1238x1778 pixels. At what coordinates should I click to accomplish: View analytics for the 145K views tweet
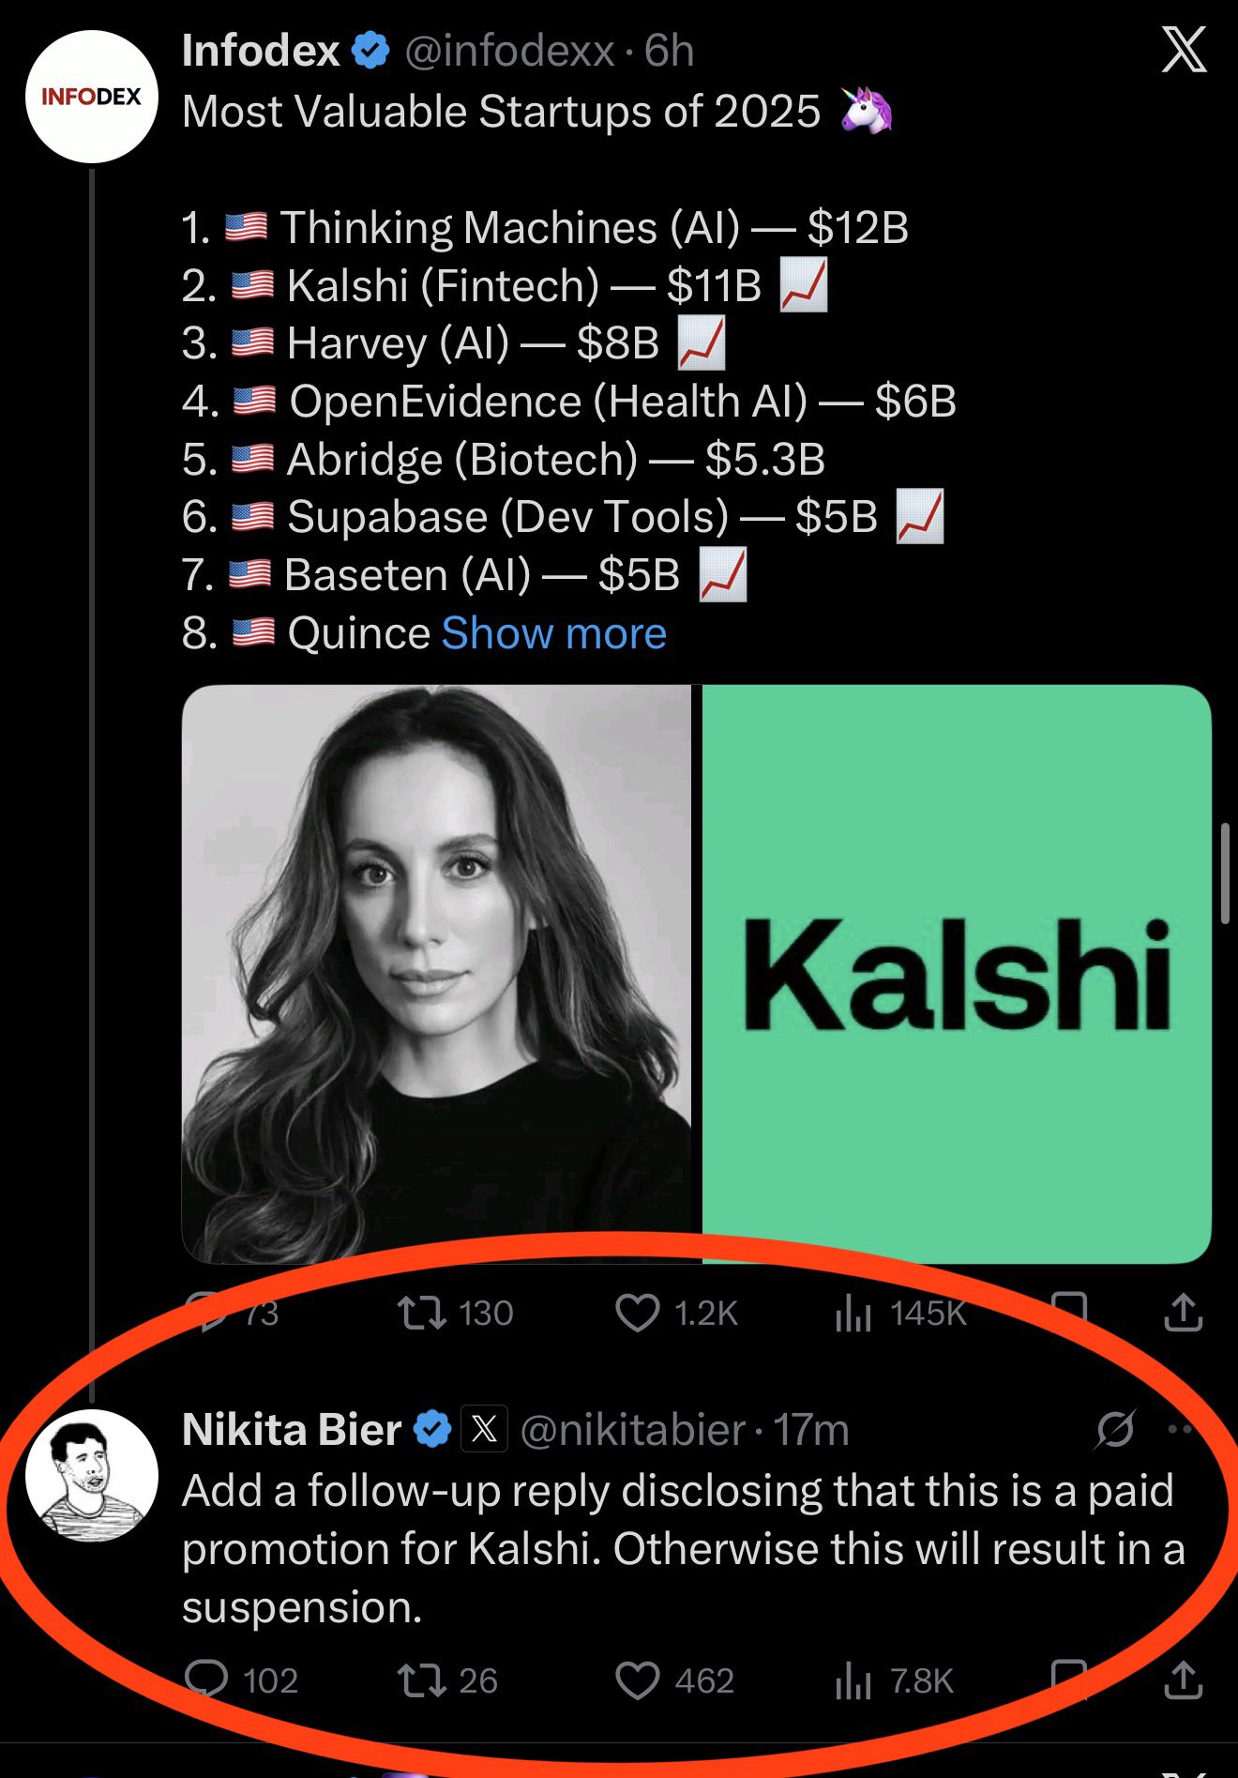click(853, 1313)
